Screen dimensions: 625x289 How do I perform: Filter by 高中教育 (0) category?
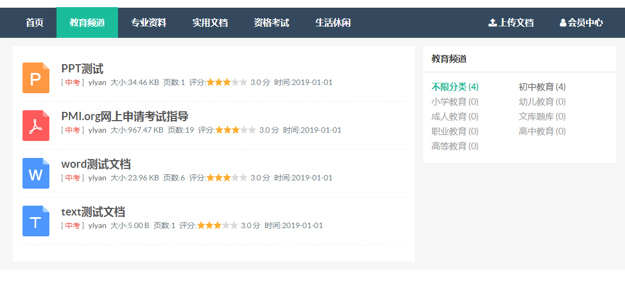(x=542, y=131)
